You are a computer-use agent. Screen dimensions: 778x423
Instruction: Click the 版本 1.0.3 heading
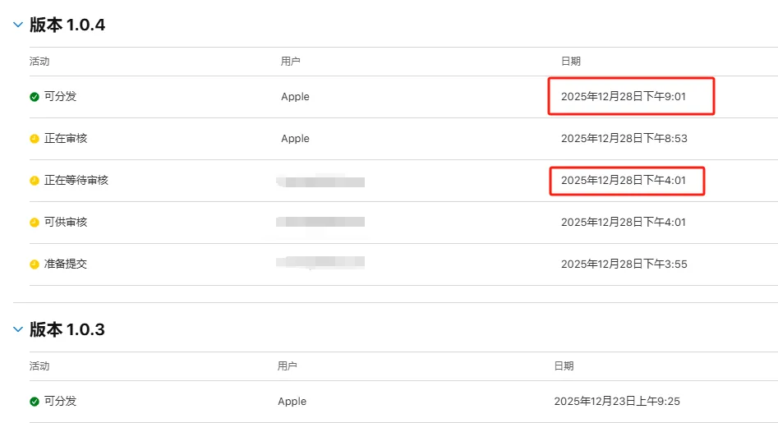(67, 329)
